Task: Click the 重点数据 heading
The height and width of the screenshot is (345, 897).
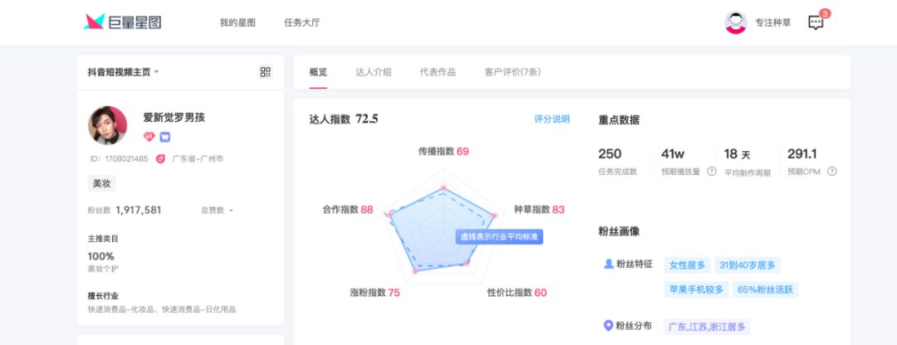Action: [619, 120]
